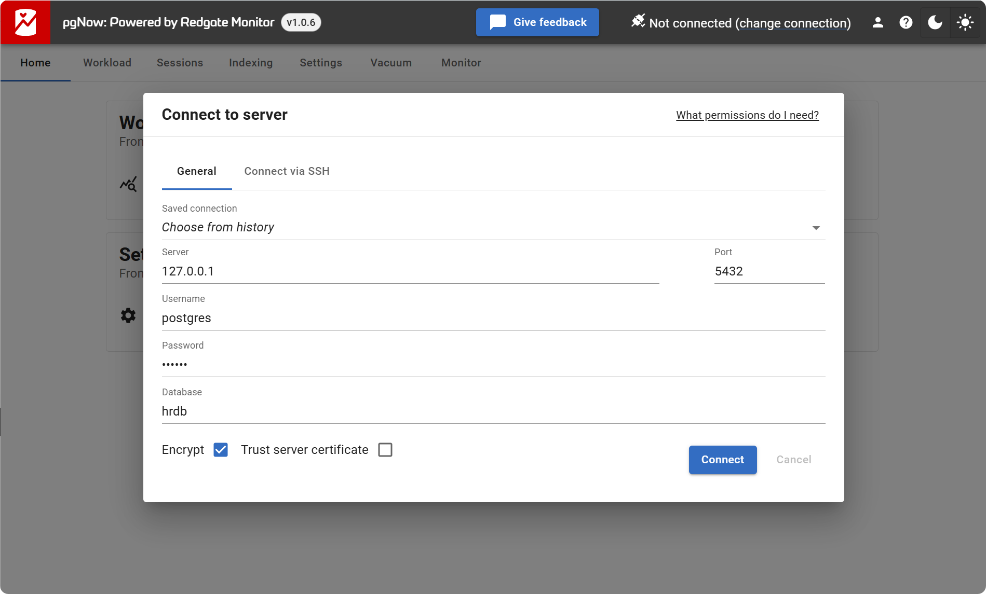Screen dimensions: 986x594
Task: Focus the Database input field
Action: click(x=493, y=411)
